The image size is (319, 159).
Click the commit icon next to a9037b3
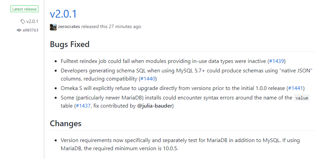point(19,30)
